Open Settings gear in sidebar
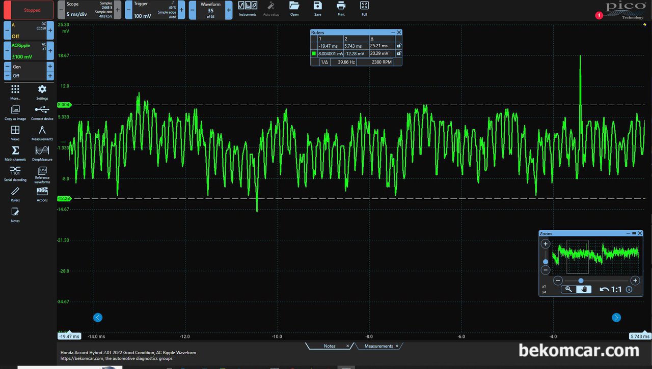This screenshot has width=652, height=369. click(42, 92)
